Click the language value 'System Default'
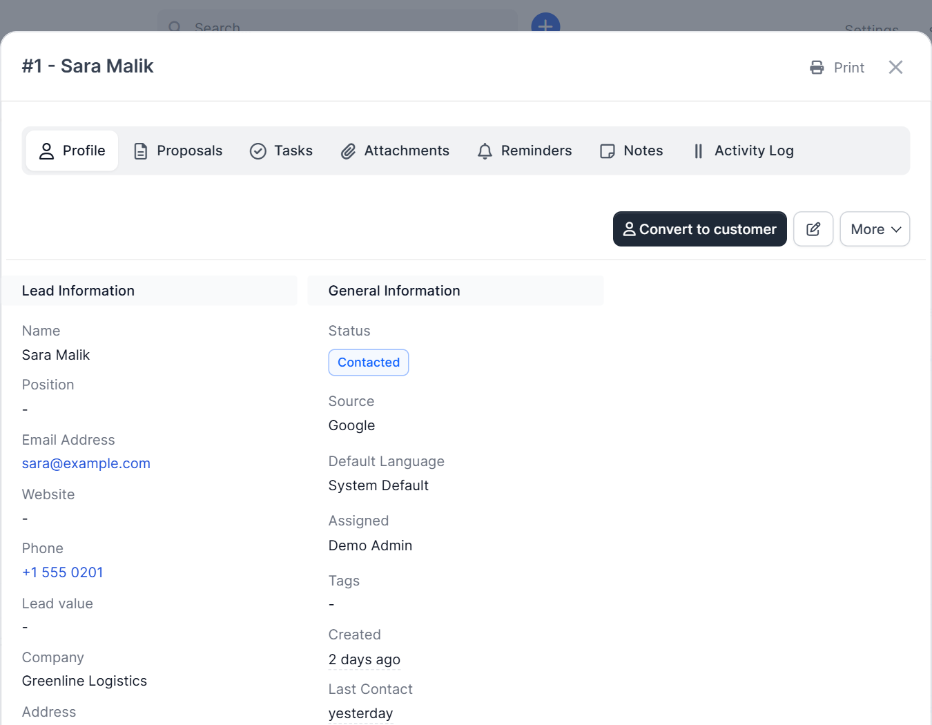 pos(379,485)
